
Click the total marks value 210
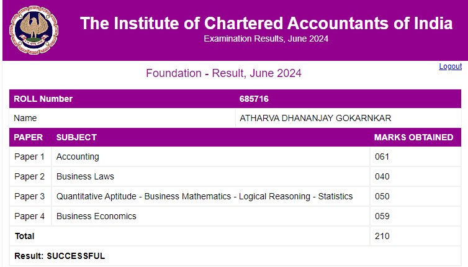click(382, 236)
